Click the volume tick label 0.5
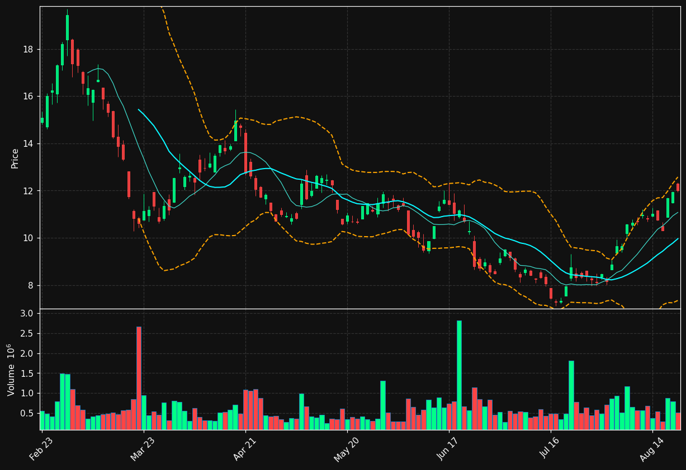Image resolution: width=686 pixels, height=470 pixels. tap(27, 414)
